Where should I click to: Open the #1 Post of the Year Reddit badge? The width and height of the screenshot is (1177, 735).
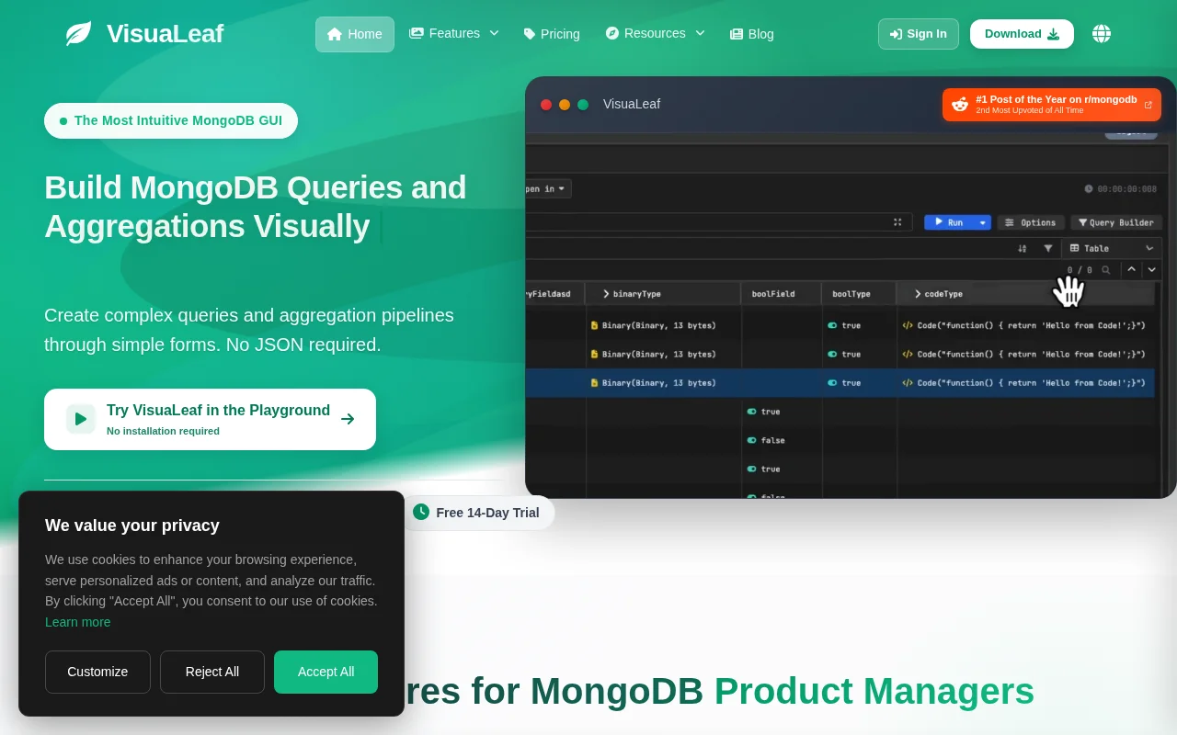tap(1052, 104)
